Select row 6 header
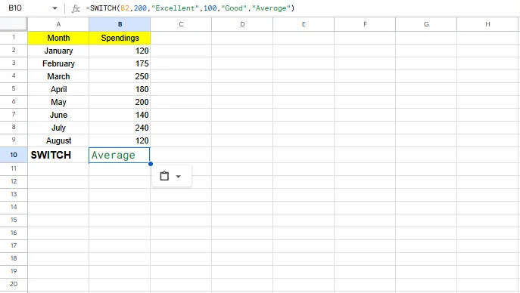The height and width of the screenshot is (293, 520). click(x=14, y=101)
